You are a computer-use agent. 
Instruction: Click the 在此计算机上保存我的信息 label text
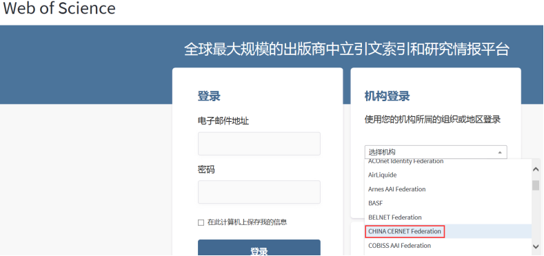point(247,222)
